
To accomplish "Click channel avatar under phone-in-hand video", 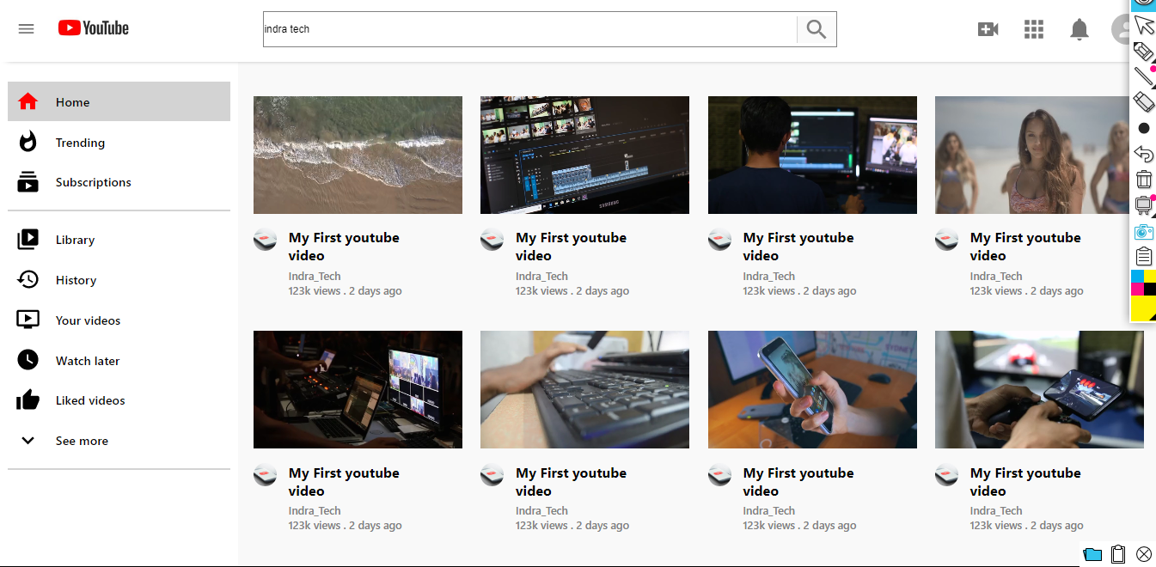I will (719, 474).
